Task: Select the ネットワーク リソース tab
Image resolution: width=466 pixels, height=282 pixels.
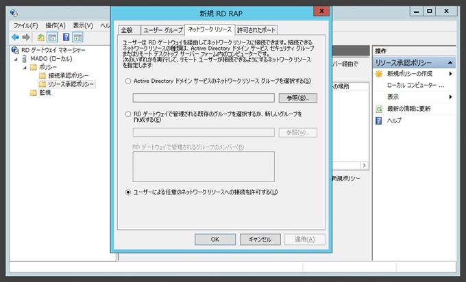Action: click(210, 29)
